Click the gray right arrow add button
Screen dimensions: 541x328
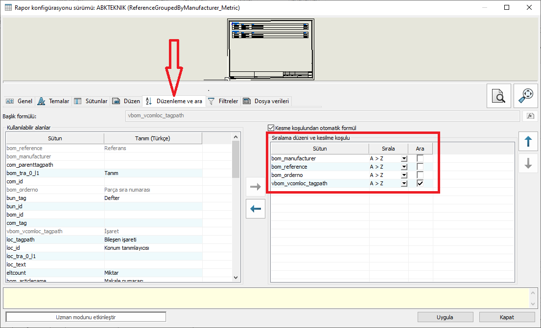(x=256, y=186)
